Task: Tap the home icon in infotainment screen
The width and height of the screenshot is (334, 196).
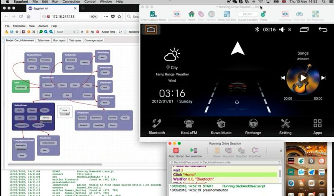Action: [151, 30]
